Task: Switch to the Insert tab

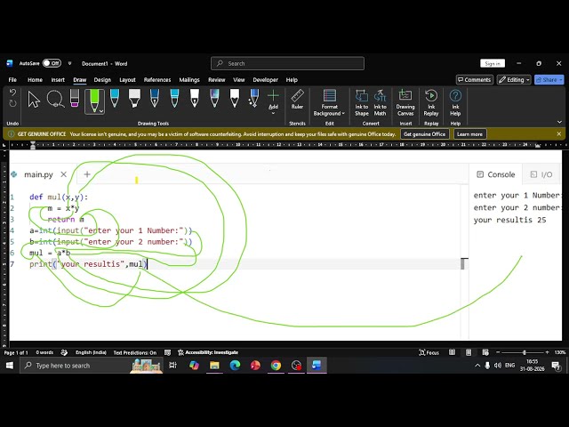Action: pyautogui.click(x=58, y=80)
